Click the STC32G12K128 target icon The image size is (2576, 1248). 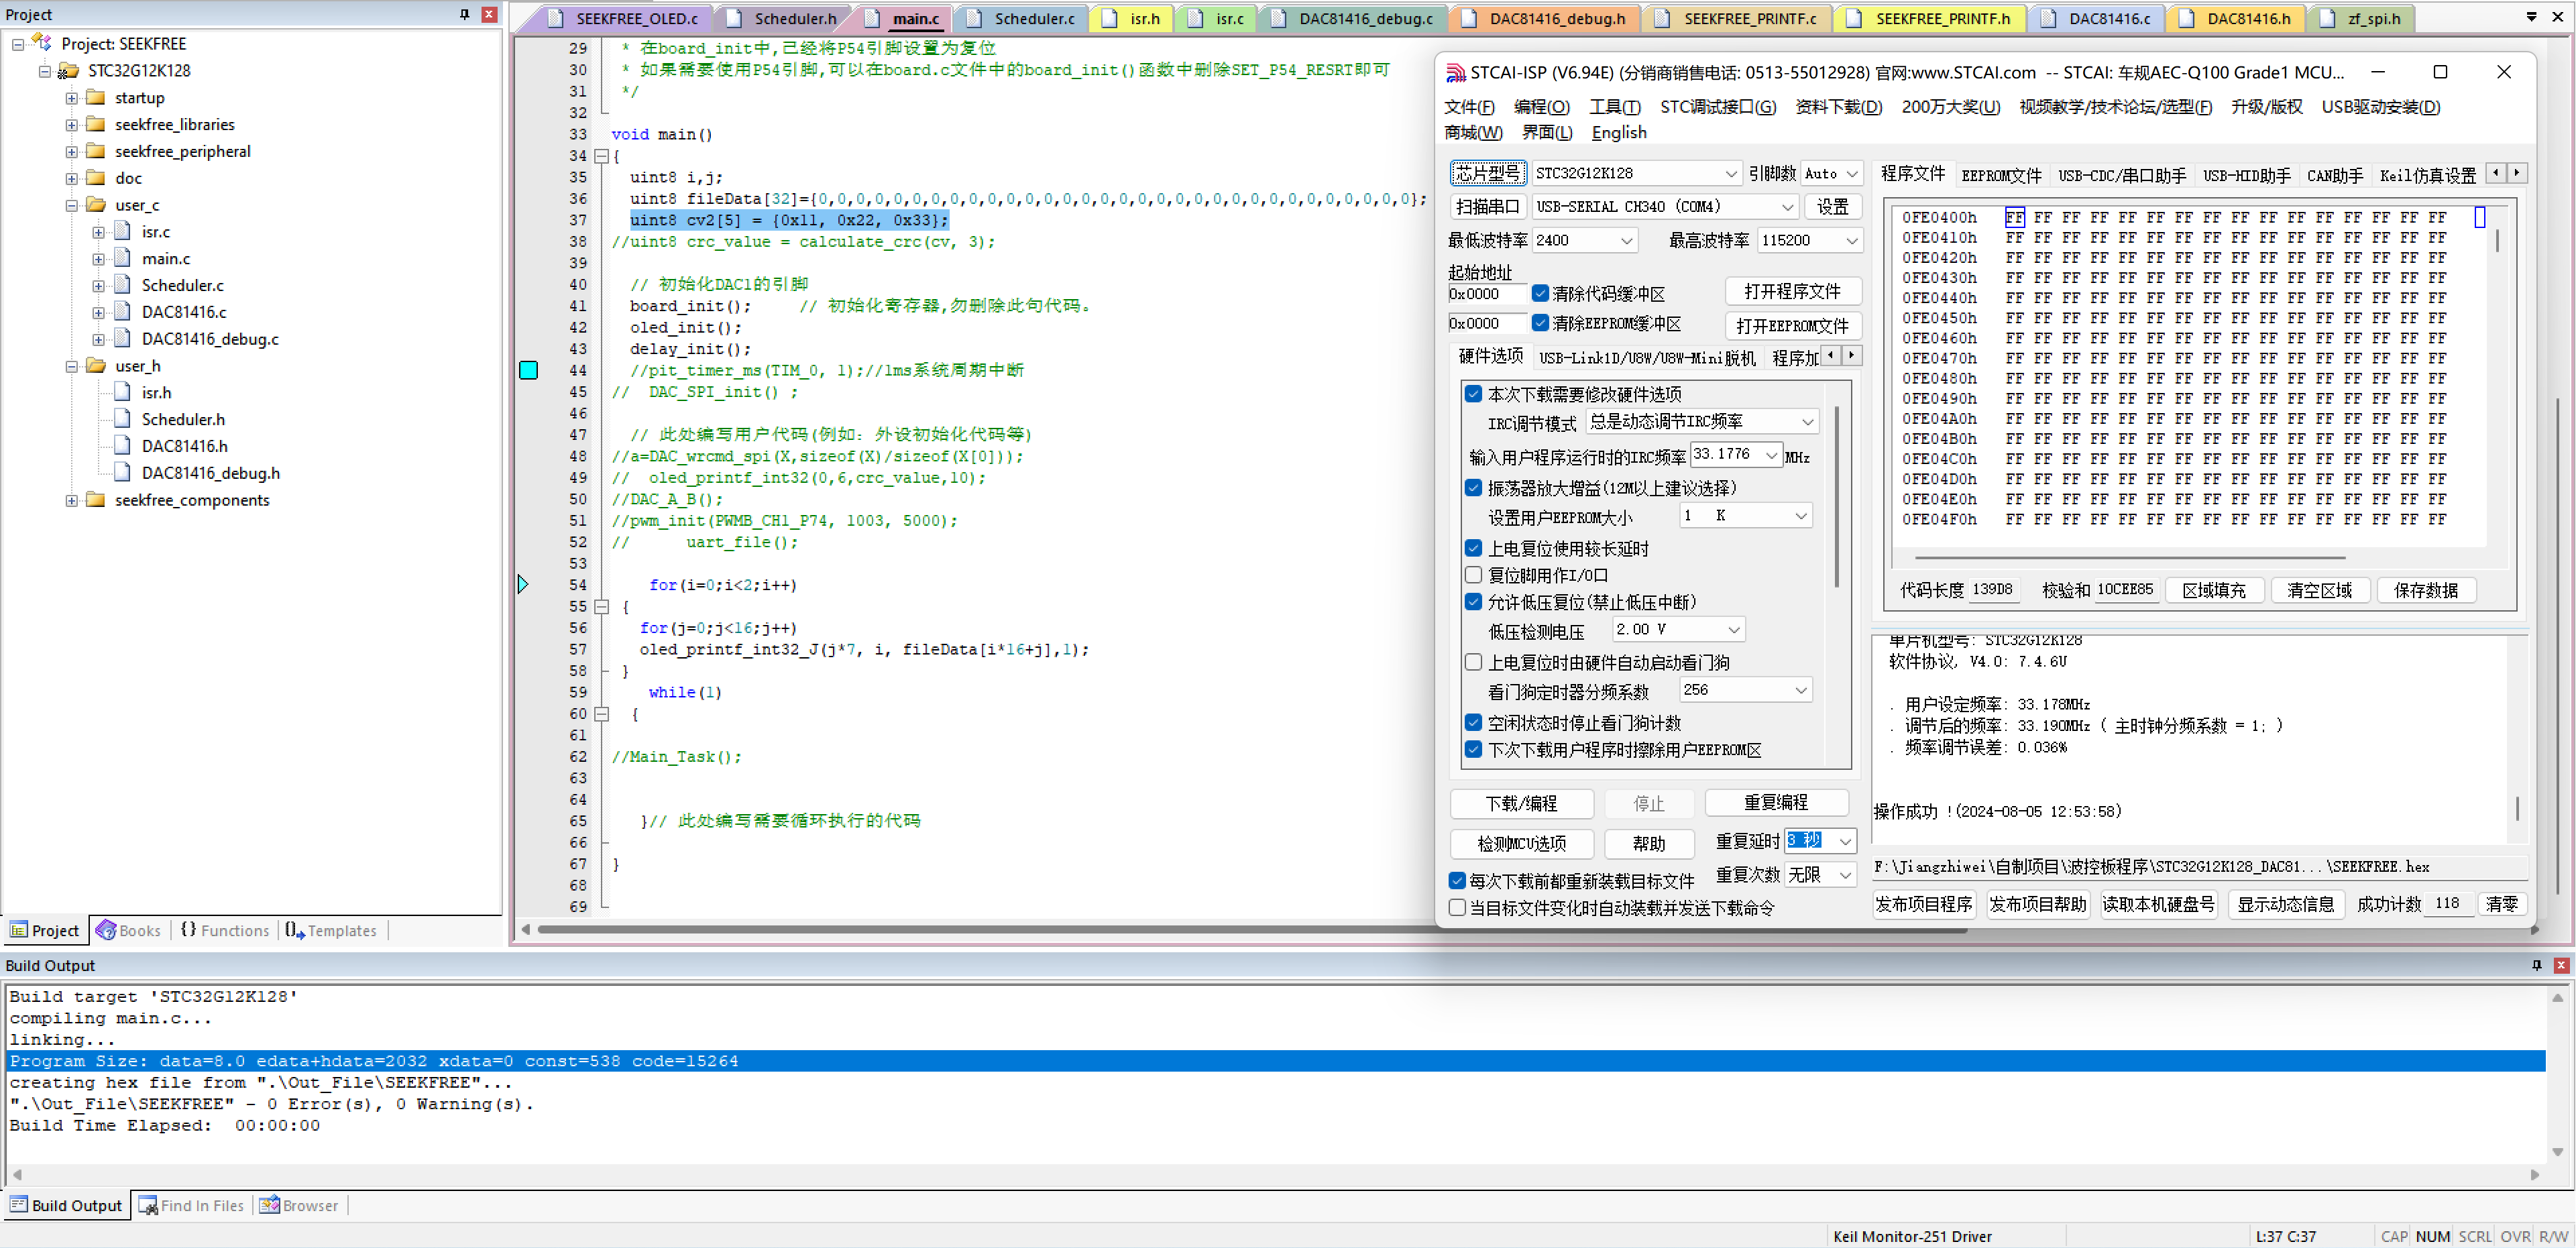(x=68, y=70)
